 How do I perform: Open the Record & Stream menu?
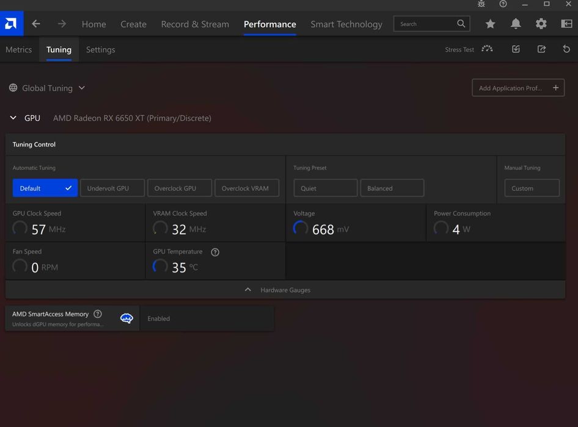[195, 24]
